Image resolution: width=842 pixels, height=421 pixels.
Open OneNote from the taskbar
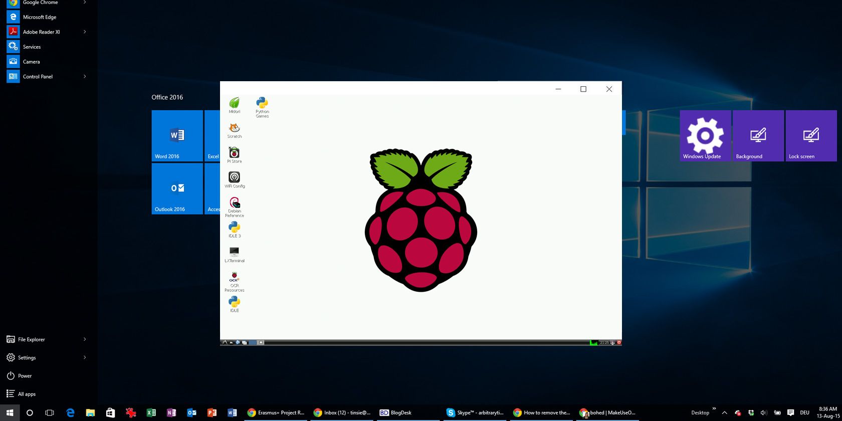click(171, 413)
